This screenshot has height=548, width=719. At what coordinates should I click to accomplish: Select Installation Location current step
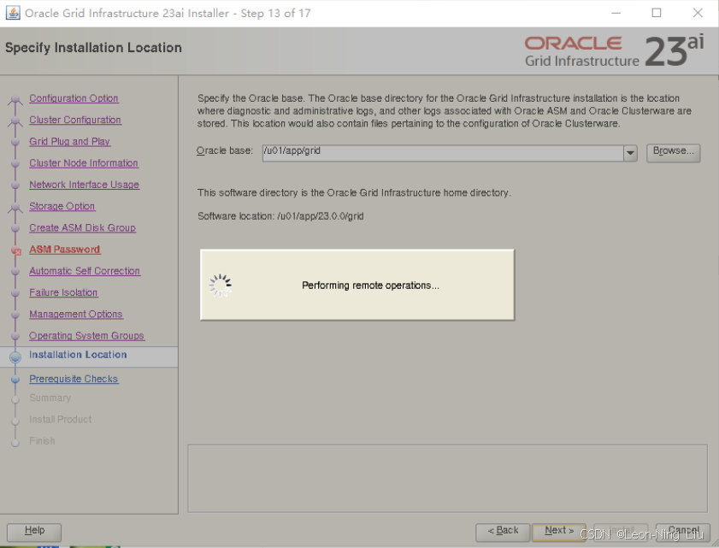[78, 355]
